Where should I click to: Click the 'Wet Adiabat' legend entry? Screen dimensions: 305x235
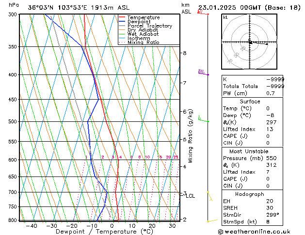[143, 34]
